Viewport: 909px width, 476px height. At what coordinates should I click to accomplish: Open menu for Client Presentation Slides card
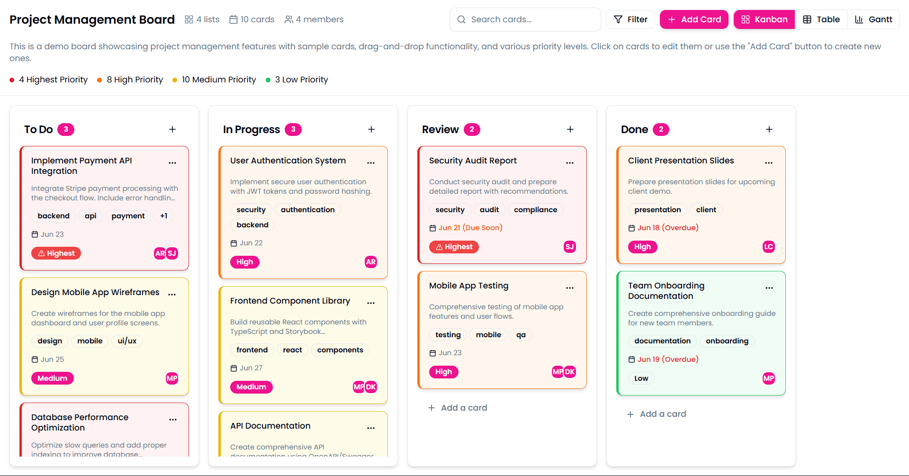769,162
